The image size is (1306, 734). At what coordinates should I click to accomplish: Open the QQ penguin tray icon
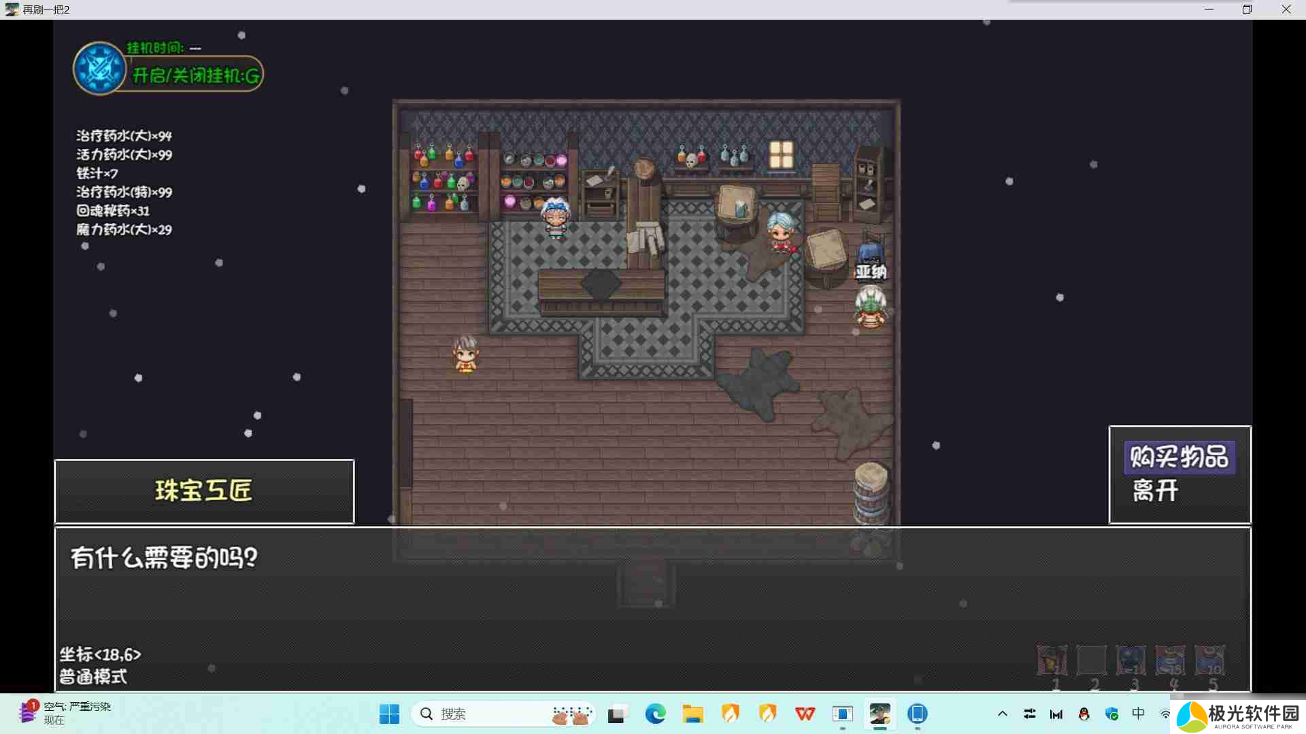click(1084, 714)
